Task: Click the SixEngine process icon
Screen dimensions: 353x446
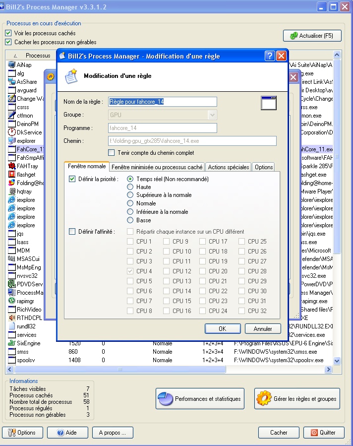Action: point(12,343)
